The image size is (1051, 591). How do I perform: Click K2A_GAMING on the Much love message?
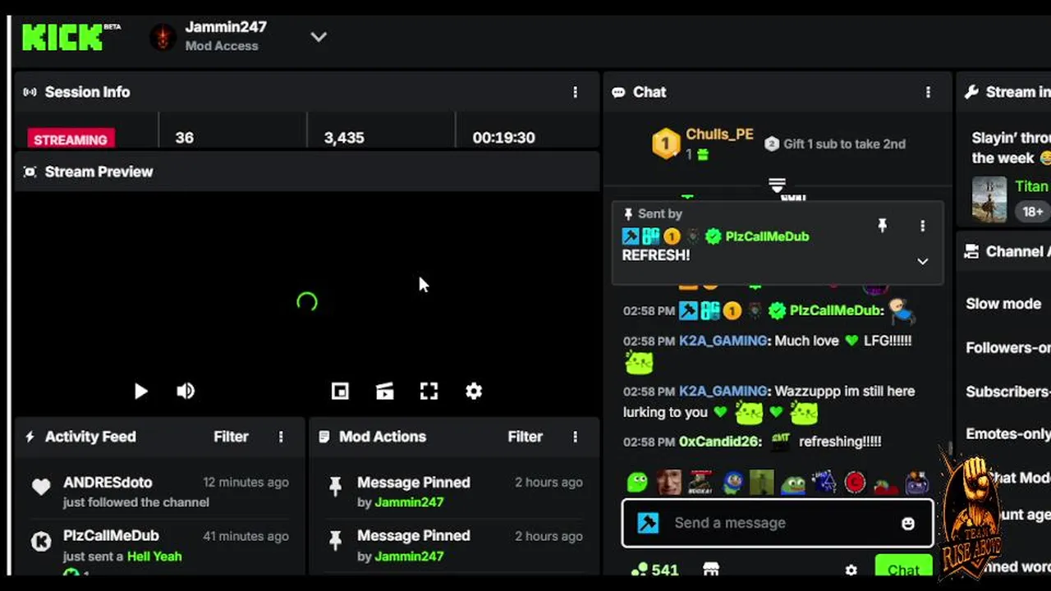(723, 341)
